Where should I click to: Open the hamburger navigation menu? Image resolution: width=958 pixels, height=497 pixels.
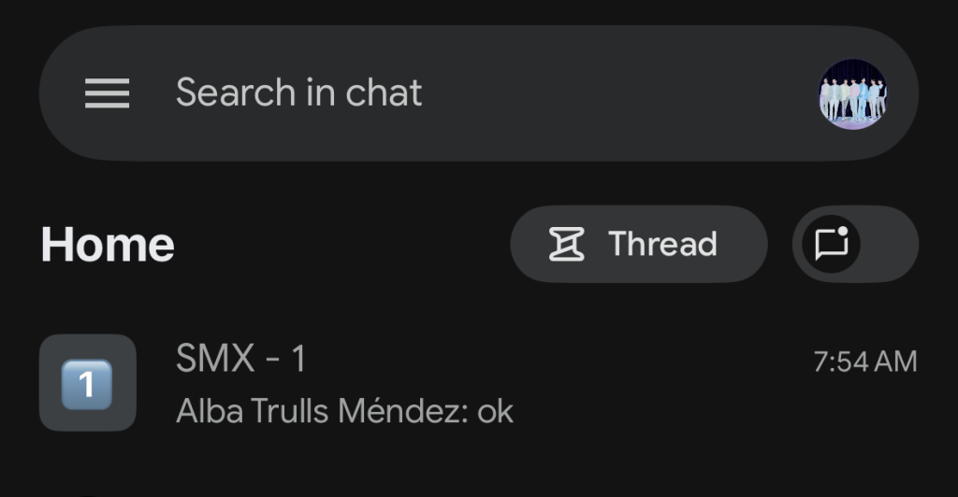(x=107, y=93)
